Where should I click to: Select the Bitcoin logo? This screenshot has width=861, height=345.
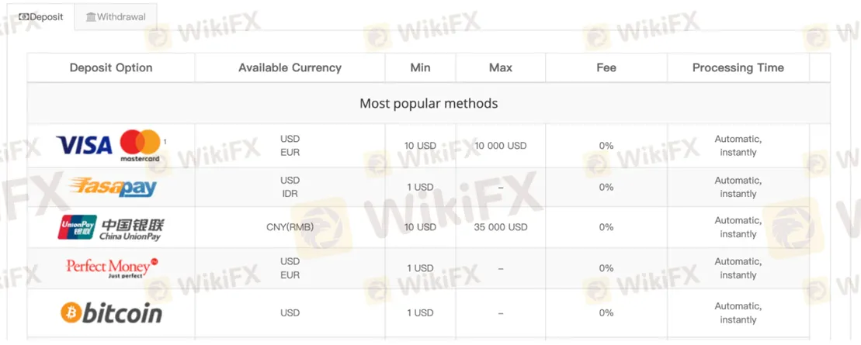coord(111,313)
